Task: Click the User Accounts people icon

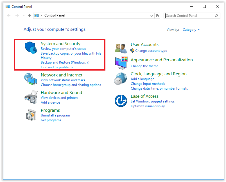Action: pyautogui.click(x=121, y=48)
